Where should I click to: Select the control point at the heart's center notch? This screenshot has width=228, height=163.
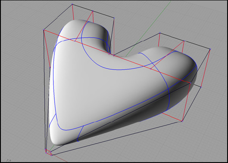tap(114, 55)
